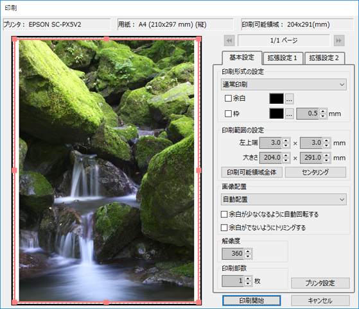Viewport: 359px width, 309px height.
Task: Click the 印刷開始 button
Action: [x=251, y=301]
